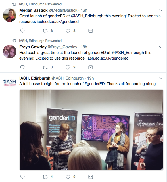This screenshot has width=167, height=182.
Task: Send Megan Bastick's tweet via direct message
Action: point(91,31)
